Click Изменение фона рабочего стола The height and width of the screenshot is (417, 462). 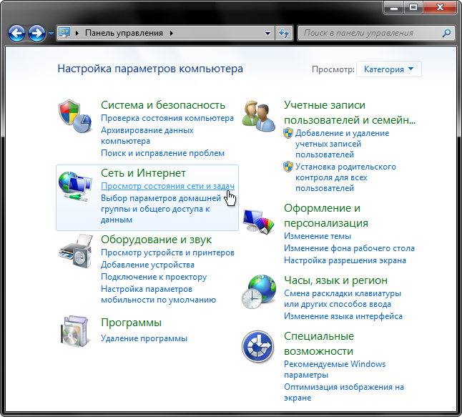point(349,248)
